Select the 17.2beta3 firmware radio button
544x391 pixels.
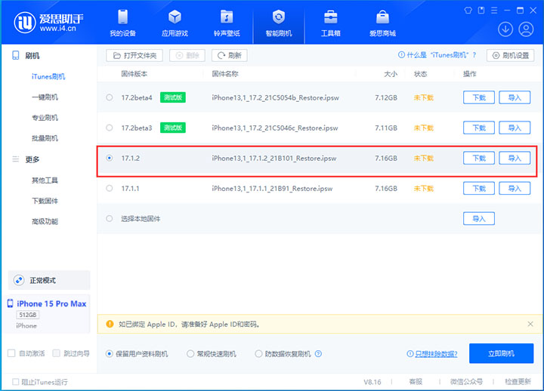click(x=110, y=128)
